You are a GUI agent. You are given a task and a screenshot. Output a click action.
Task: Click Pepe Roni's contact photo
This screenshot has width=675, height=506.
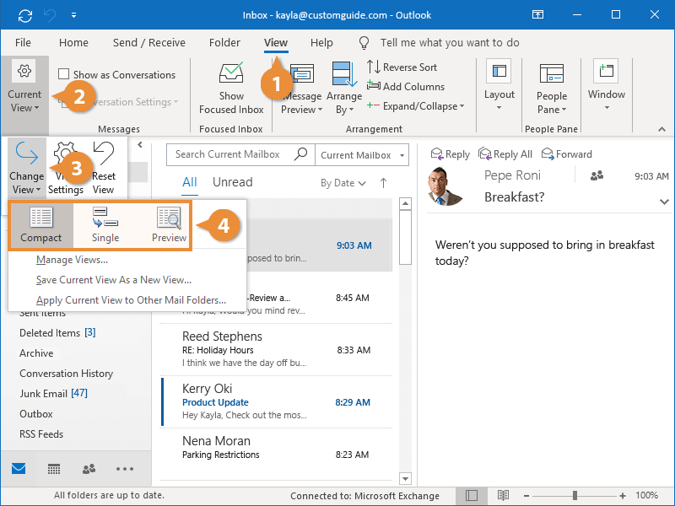tap(446, 186)
